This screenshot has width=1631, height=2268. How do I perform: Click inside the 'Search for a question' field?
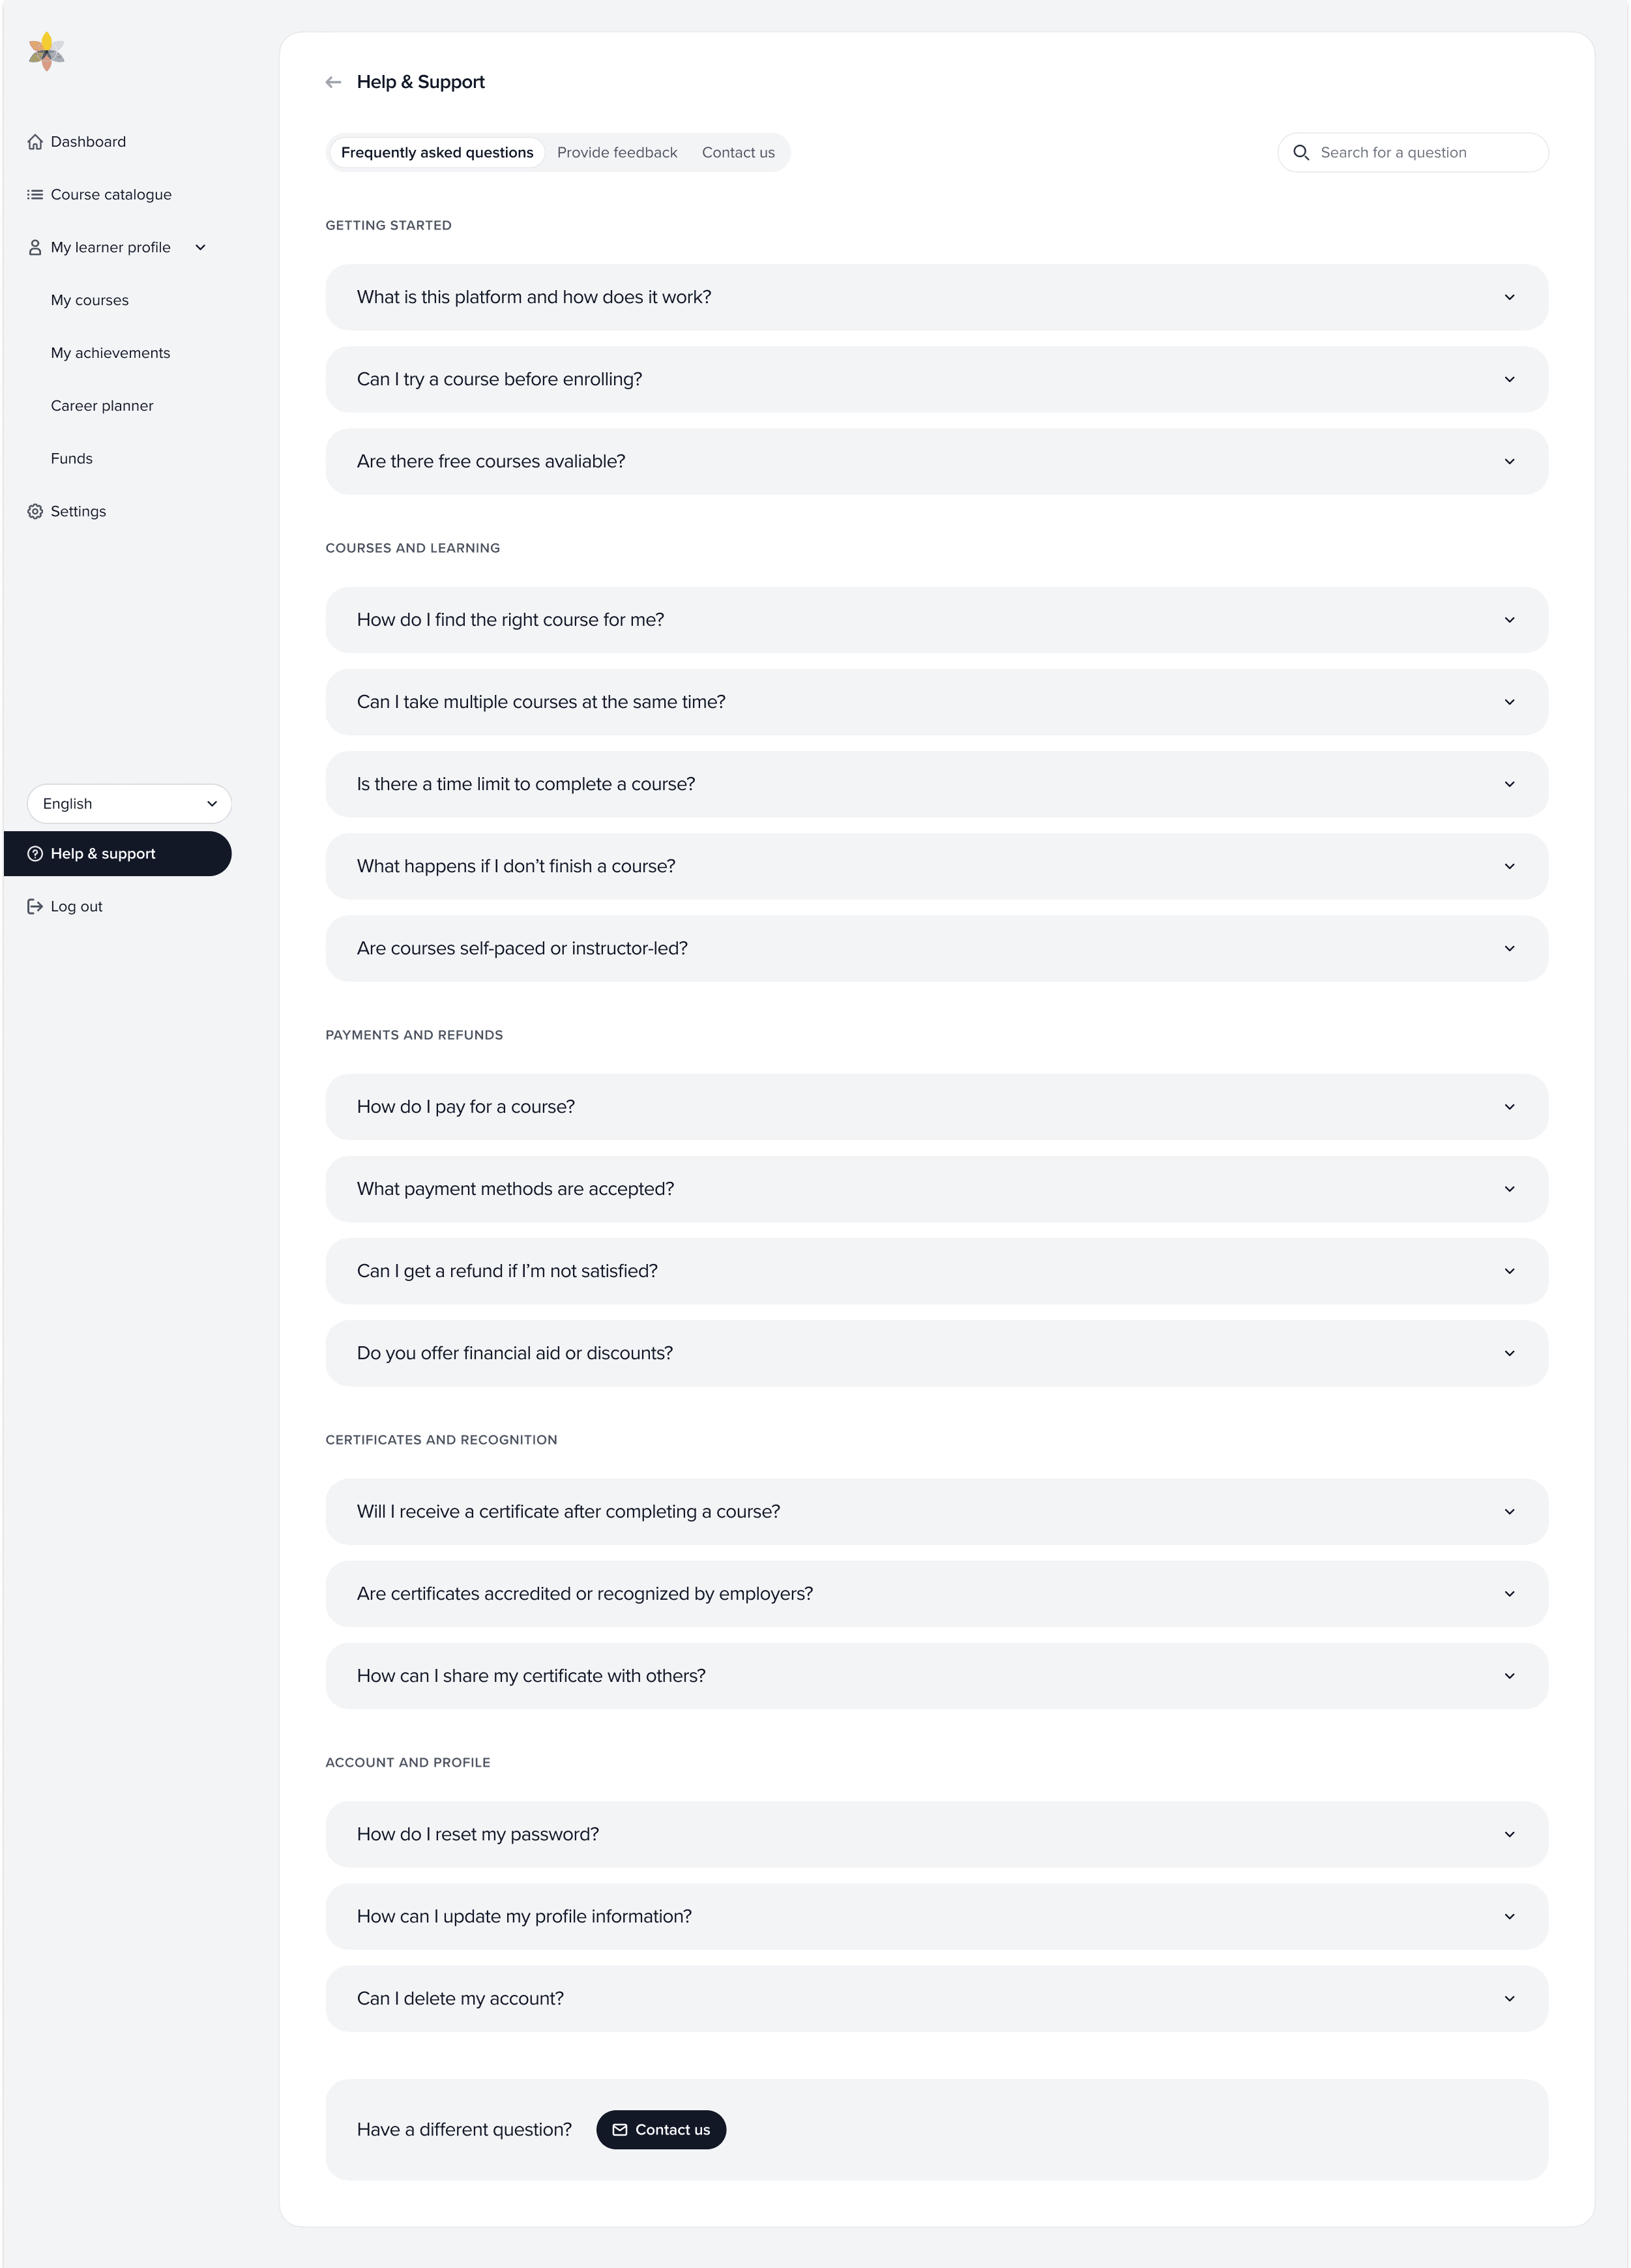1400,152
